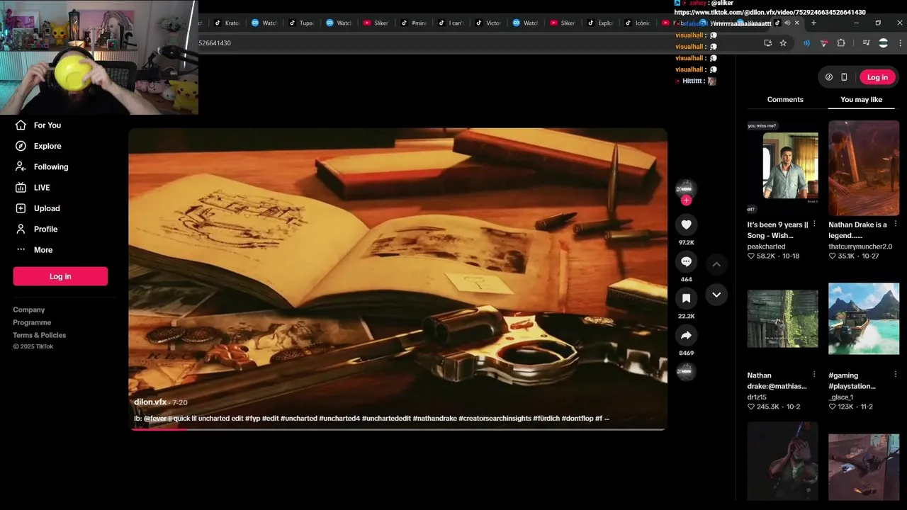Open comments via speech bubble icon

click(686, 261)
